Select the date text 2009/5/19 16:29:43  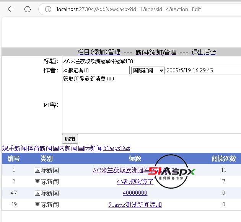pos(190,70)
